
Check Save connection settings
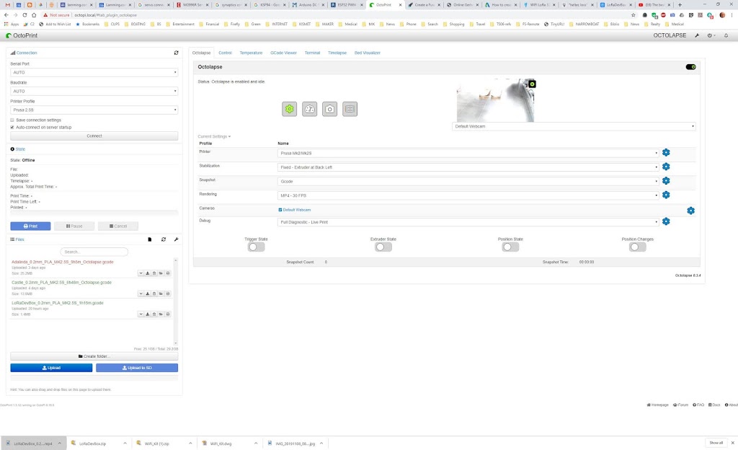(12, 120)
